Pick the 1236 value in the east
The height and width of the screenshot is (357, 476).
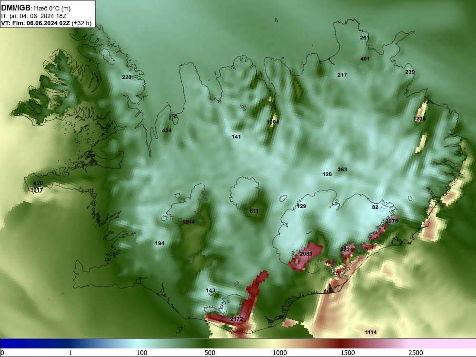point(419,119)
